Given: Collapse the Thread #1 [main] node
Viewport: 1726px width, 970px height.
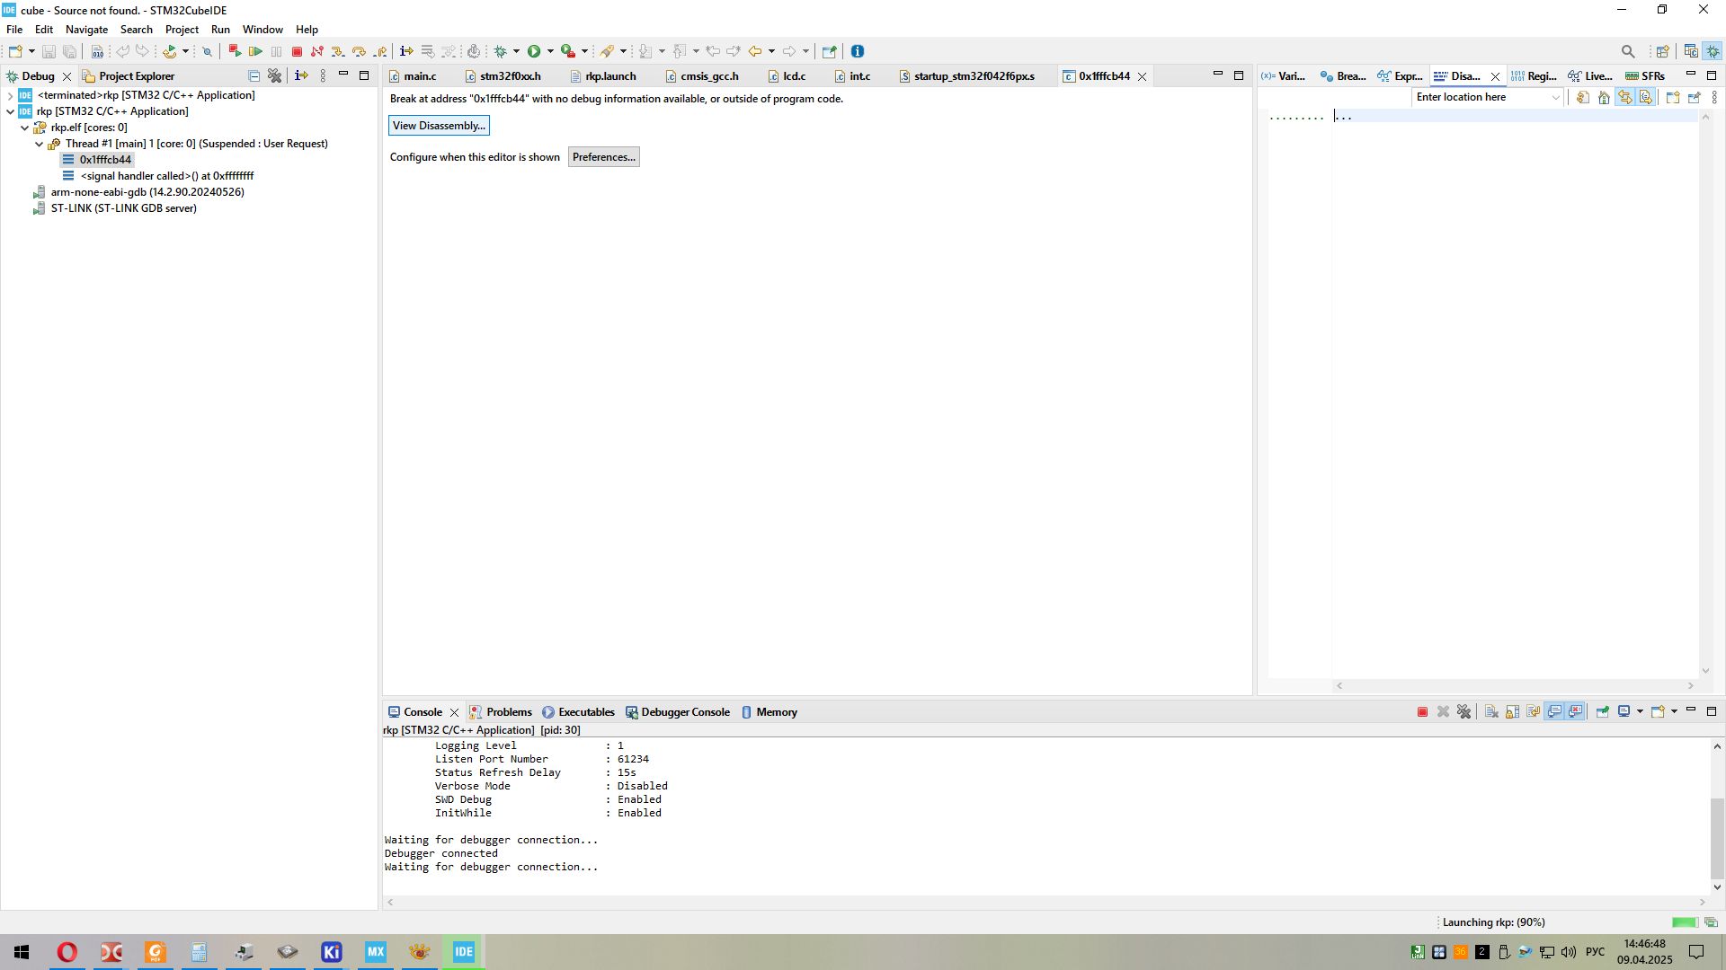Looking at the screenshot, I should [x=39, y=144].
